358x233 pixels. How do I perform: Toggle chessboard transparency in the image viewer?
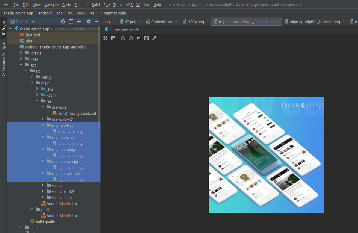[105, 38]
